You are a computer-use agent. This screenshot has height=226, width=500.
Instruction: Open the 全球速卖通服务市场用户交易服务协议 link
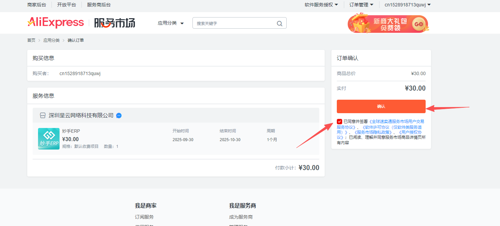click(397, 122)
